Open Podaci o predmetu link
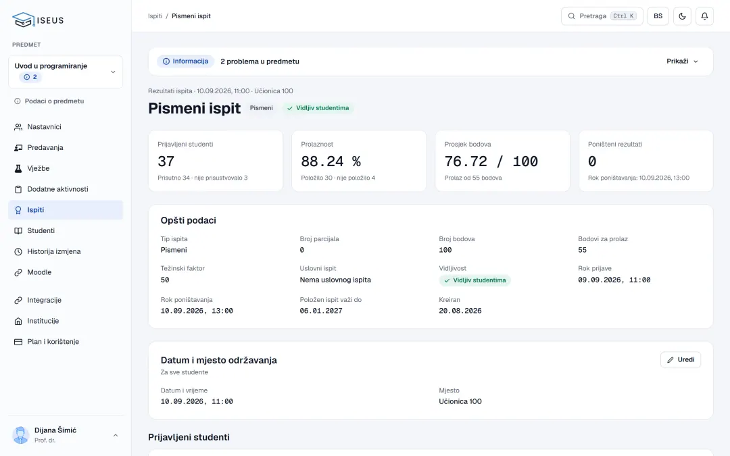Screen dimensions: 730x456 click(49, 101)
